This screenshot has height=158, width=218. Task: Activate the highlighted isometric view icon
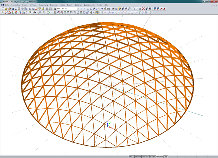tap(120, 8)
